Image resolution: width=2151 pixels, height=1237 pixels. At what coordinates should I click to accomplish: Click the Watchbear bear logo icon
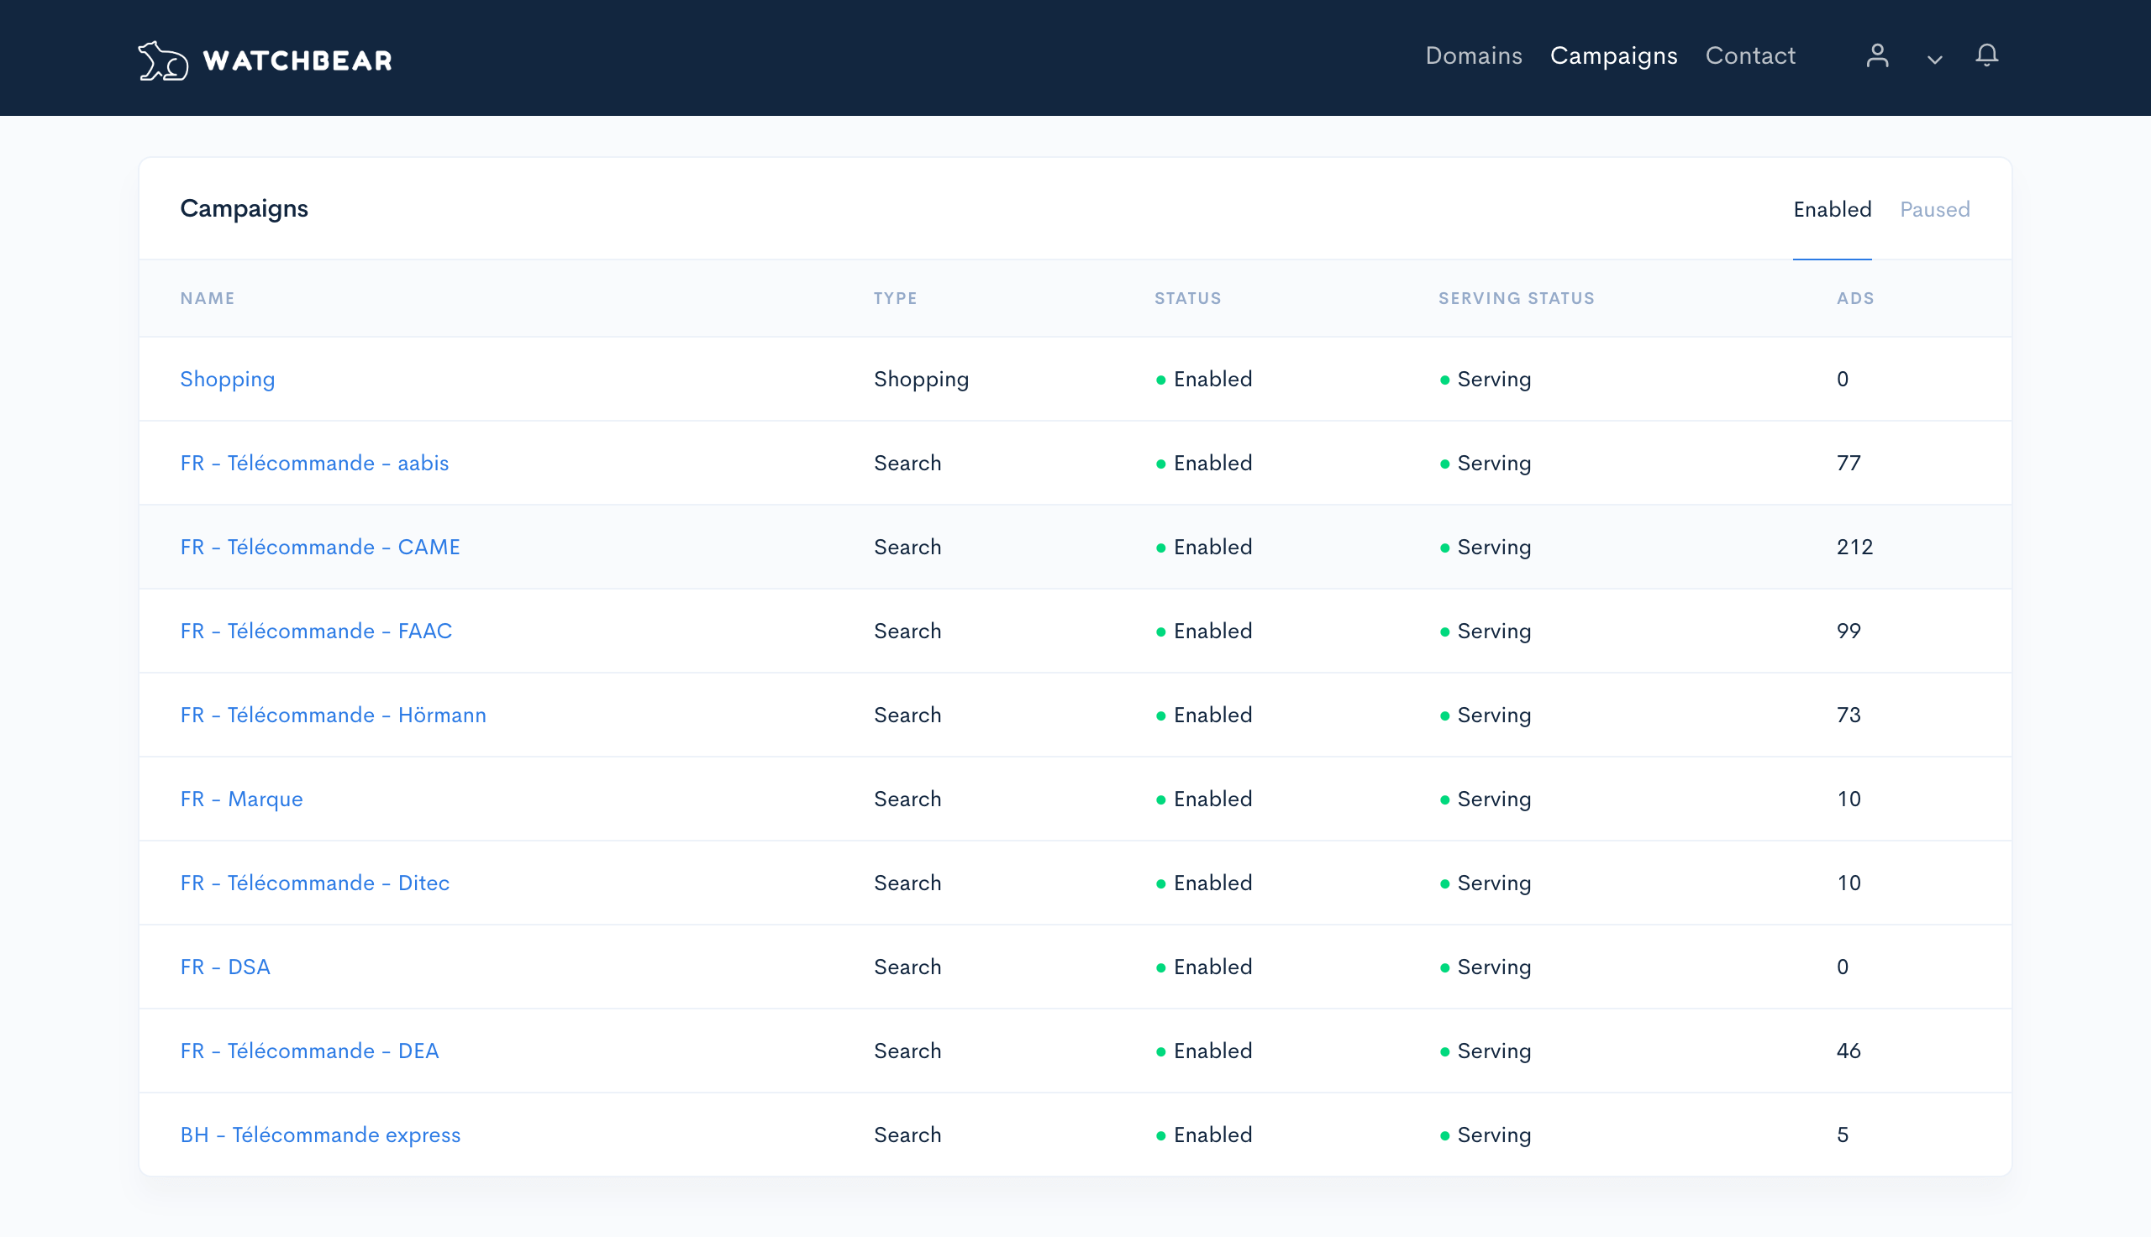click(x=162, y=60)
